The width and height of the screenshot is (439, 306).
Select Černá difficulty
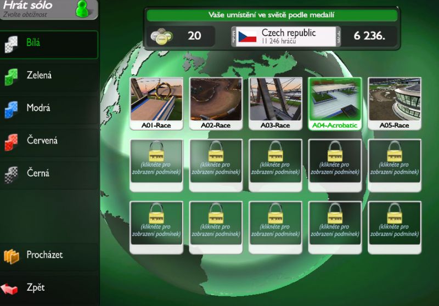(49, 174)
